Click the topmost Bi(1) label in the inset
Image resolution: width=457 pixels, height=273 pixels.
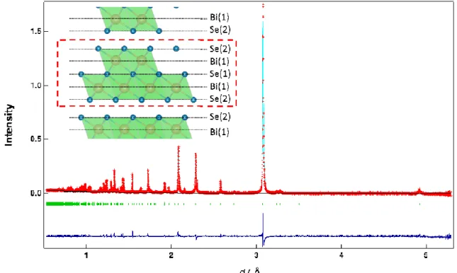tap(220, 17)
